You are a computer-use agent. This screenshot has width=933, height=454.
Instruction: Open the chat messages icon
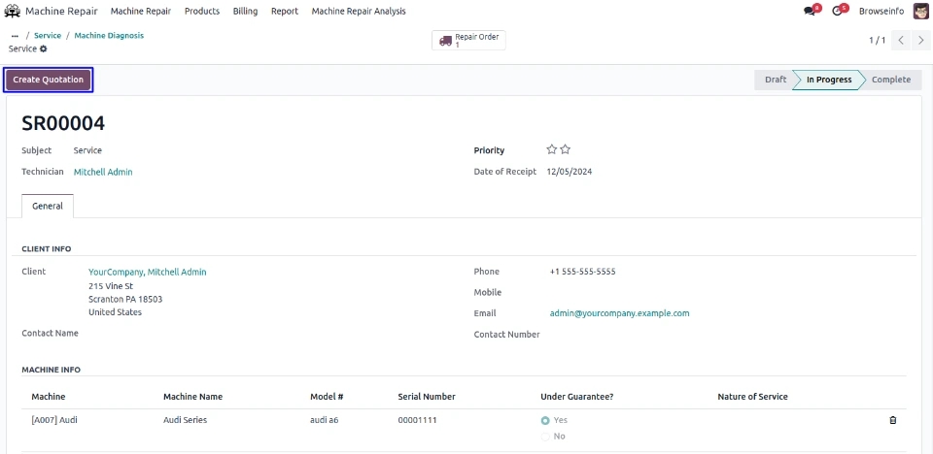(810, 12)
